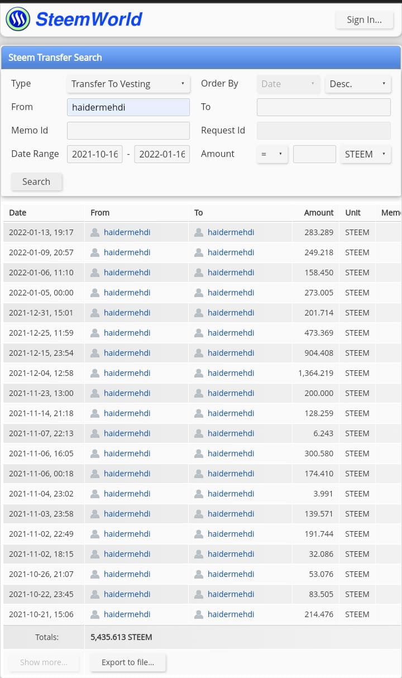402x678 pixels.
Task: Click To avatar icon in 2021-11-23 row
Action: [x=199, y=393]
